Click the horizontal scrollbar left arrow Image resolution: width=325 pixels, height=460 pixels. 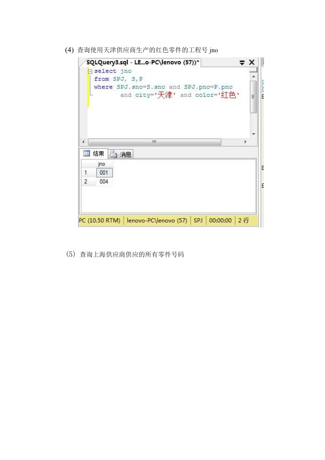[83, 142]
